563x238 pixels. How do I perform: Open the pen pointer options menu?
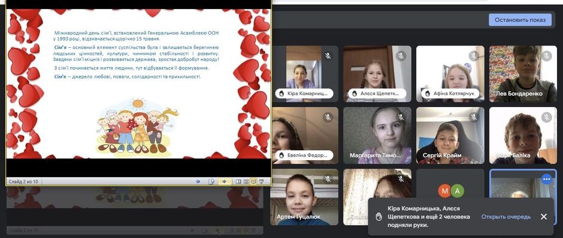pyautogui.click(x=212, y=181)
